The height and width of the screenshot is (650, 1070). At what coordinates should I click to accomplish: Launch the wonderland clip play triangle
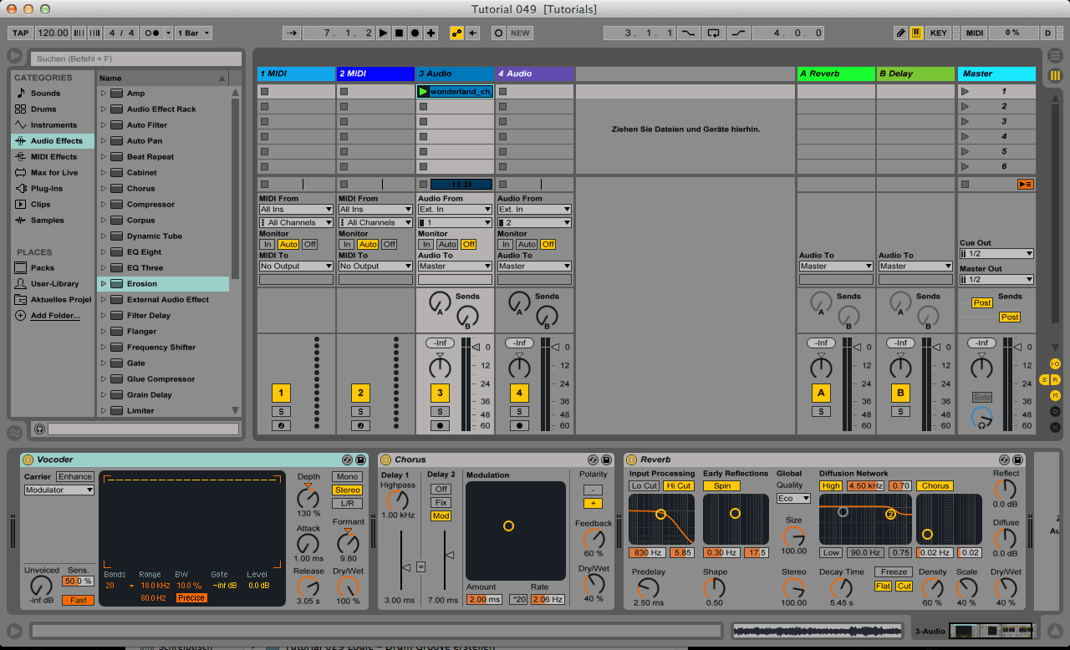[x=423, y=91]
